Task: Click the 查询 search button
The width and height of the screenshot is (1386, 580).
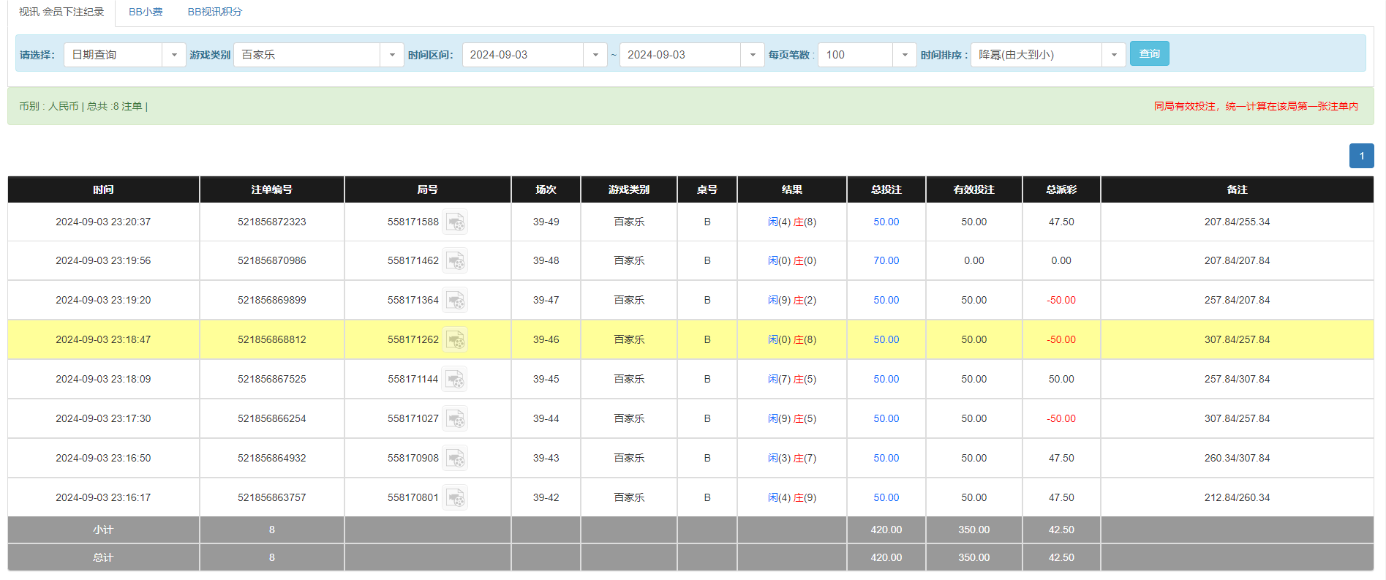Action: [x=1149, y=53]
